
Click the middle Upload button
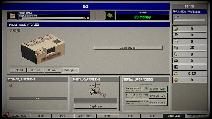coord(35,70)
